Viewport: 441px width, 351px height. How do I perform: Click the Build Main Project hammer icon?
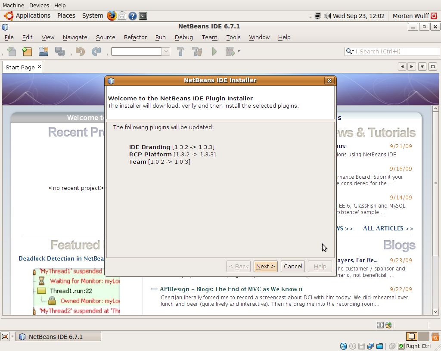point(180,52)
